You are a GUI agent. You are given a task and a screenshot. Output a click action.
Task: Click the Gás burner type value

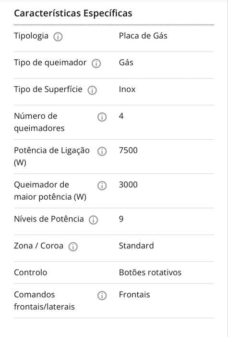coord(126,63)
